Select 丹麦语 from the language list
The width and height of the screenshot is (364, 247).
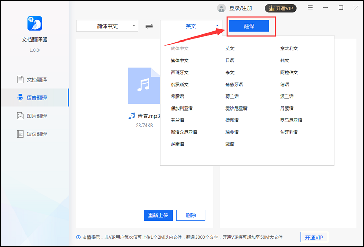[x=287, y=108]
